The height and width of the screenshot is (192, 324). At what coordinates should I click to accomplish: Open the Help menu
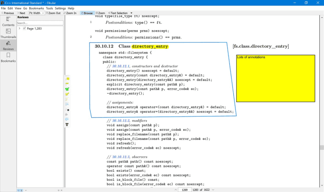[71, 8]
